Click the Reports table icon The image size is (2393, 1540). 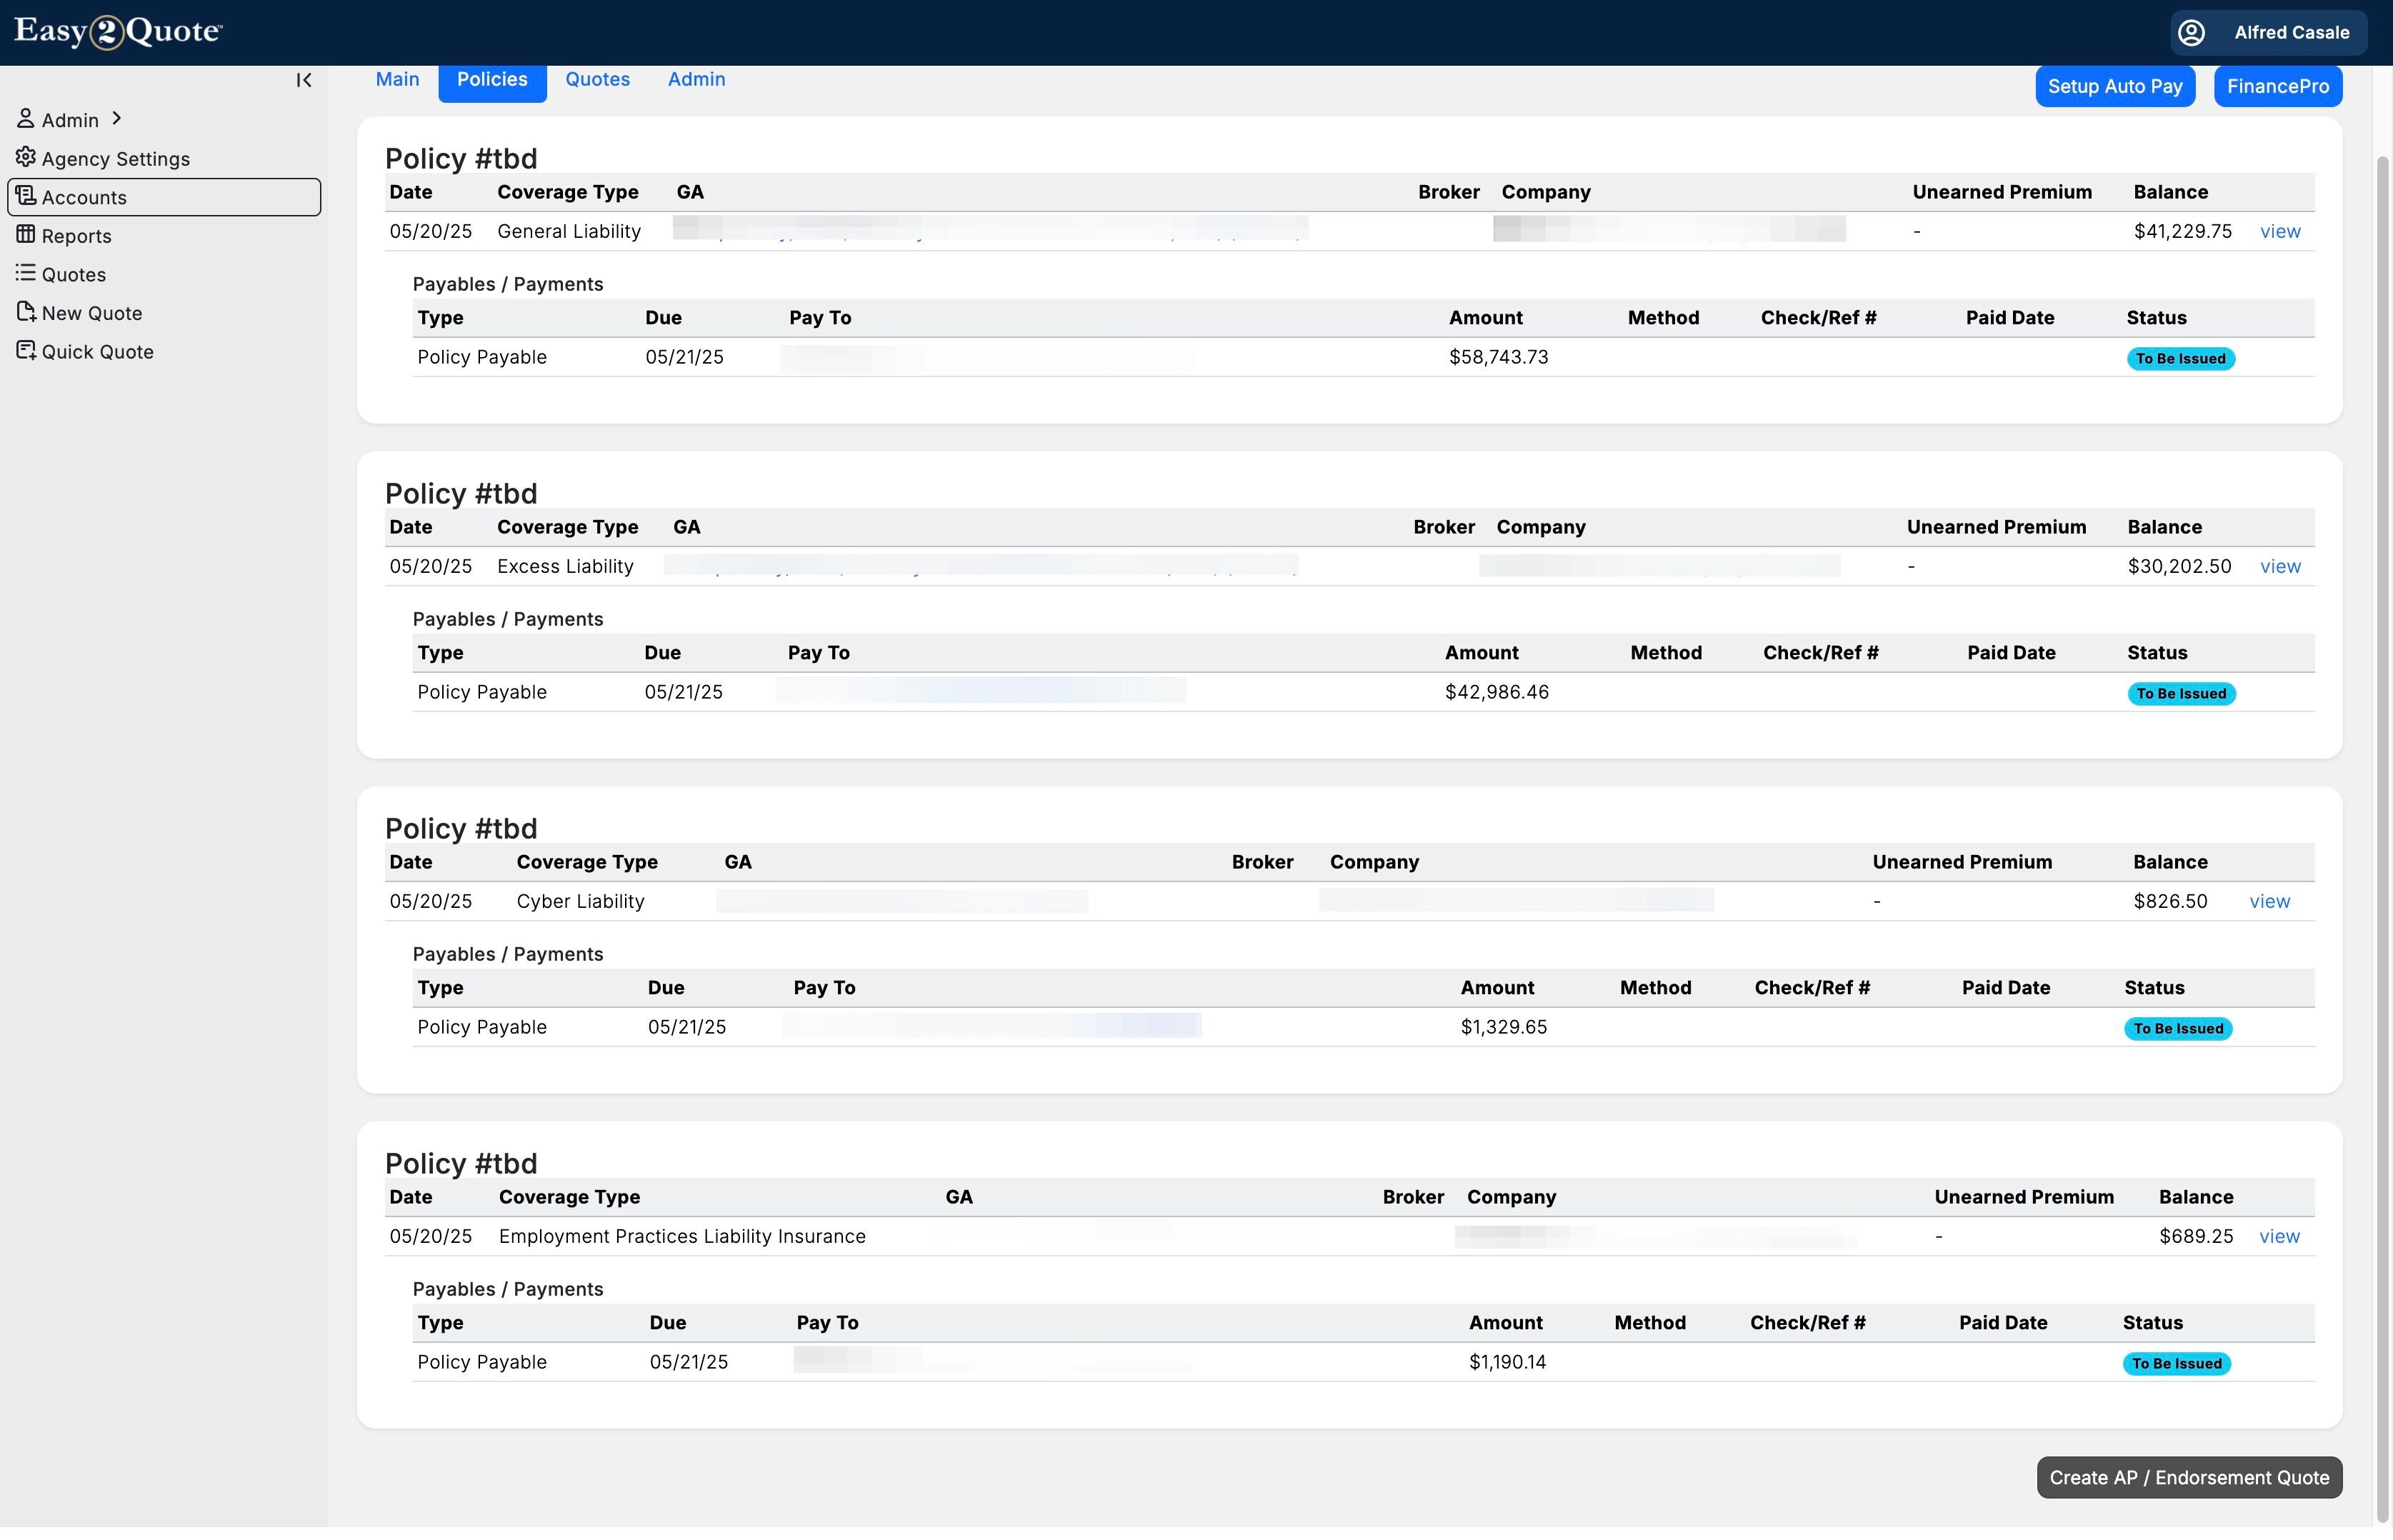[x=25, y=235]
